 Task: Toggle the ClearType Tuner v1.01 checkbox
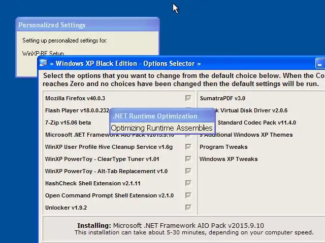pos(188,159)
